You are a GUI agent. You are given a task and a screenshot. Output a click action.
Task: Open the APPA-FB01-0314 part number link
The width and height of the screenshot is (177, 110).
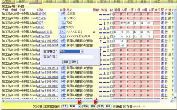[47, 68]
